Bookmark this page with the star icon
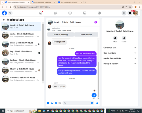 [130, 7]
